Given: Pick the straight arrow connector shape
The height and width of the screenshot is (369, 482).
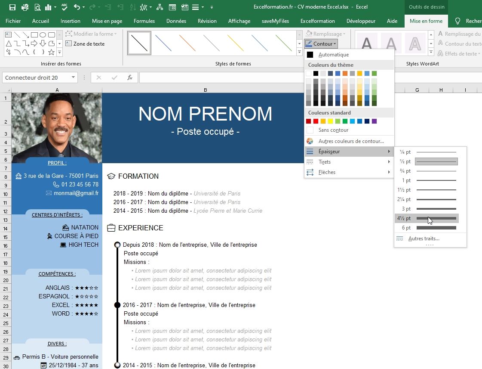Looking at the screenshot, I should point(26,35).
